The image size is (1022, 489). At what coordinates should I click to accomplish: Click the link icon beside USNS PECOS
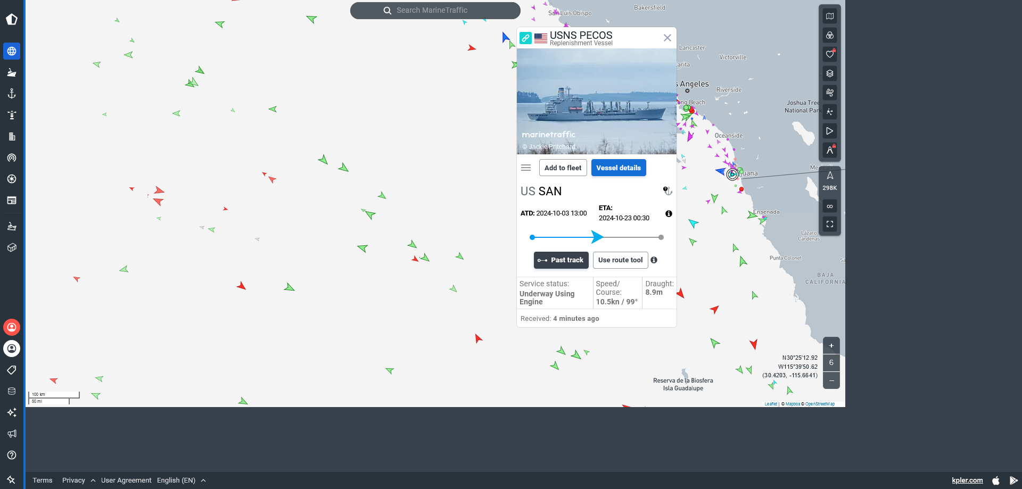(x=525, y=38)
